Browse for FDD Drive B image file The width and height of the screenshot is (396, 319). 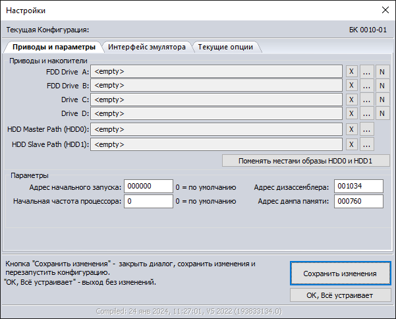[x=367, y=86]
